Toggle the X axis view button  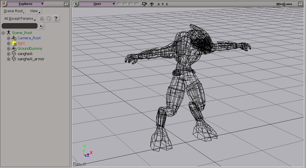click(158, 4)
